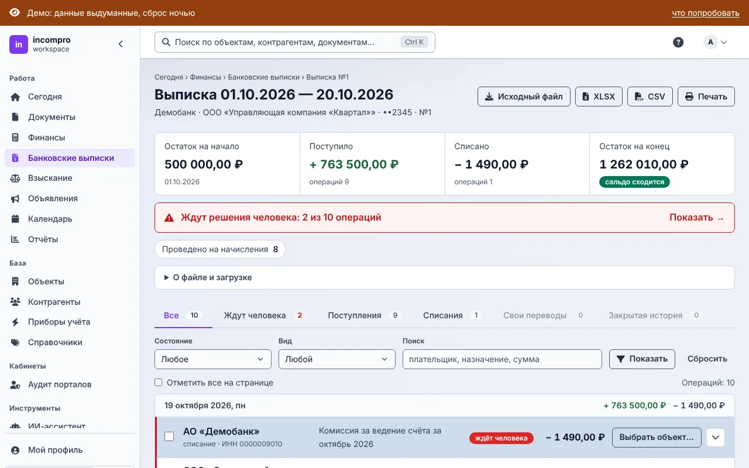
Task: Switch to the Свои переводы tab
Action: tap(545, 315)
